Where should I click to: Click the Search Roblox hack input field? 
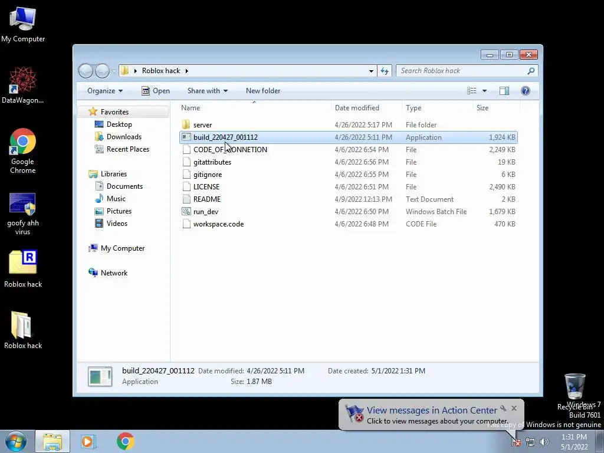462,71
